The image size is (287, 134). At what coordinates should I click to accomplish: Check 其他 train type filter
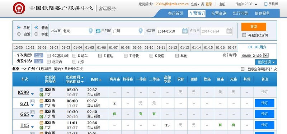(x=177, y=56)
